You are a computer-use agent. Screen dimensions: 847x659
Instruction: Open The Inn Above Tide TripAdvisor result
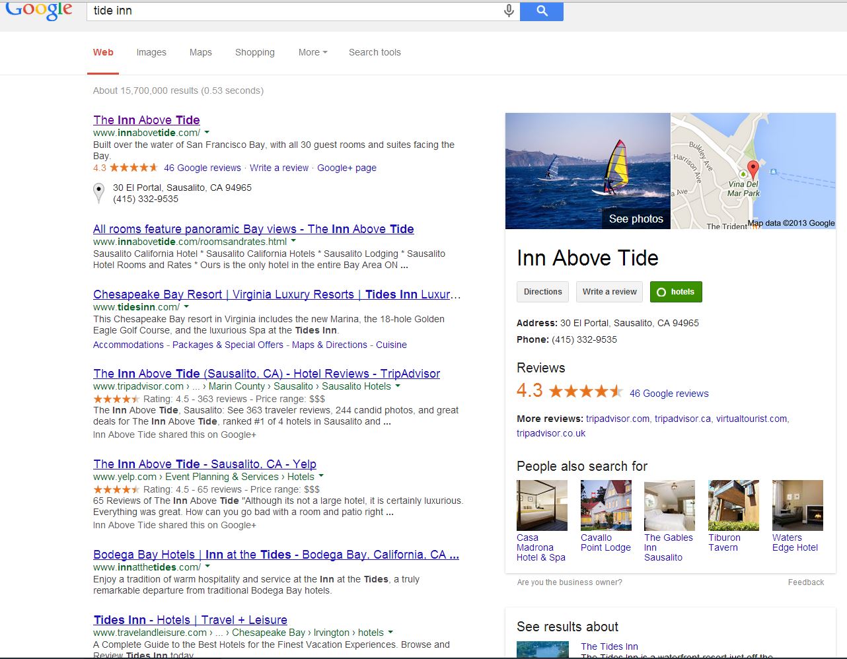point(266,374)
